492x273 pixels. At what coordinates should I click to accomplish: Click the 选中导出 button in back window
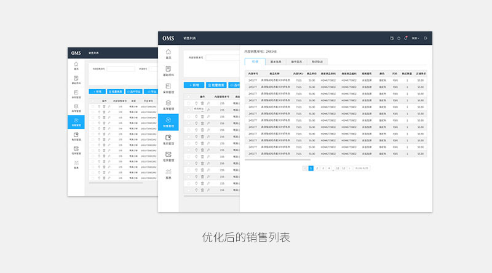pos(134,92)
